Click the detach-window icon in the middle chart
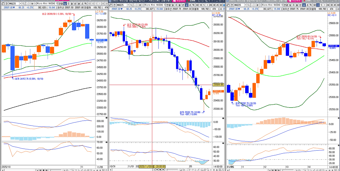 tap(110, 5)
